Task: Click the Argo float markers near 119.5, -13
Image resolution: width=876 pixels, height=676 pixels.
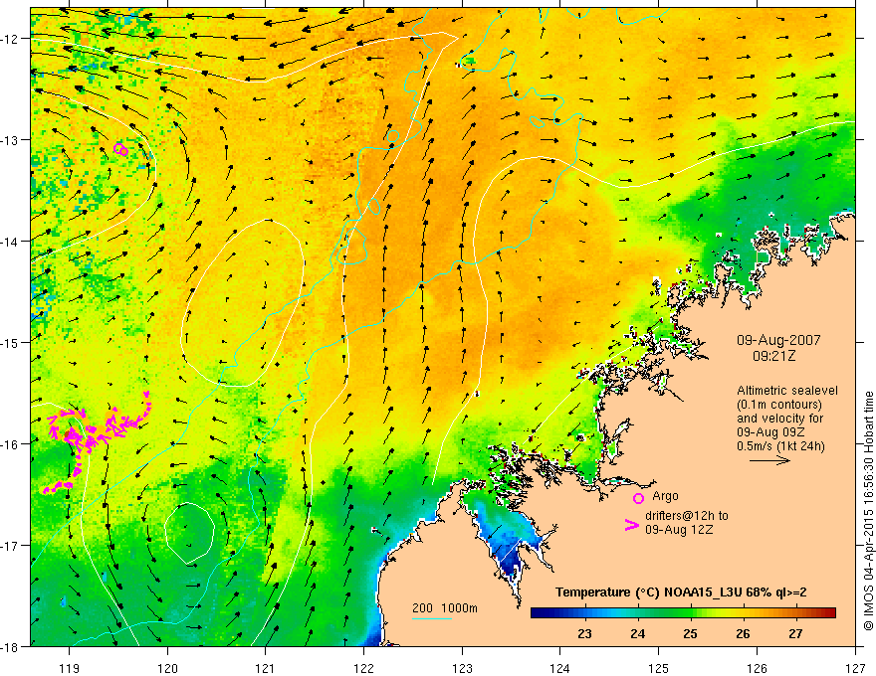Action: tap(120, 149)
